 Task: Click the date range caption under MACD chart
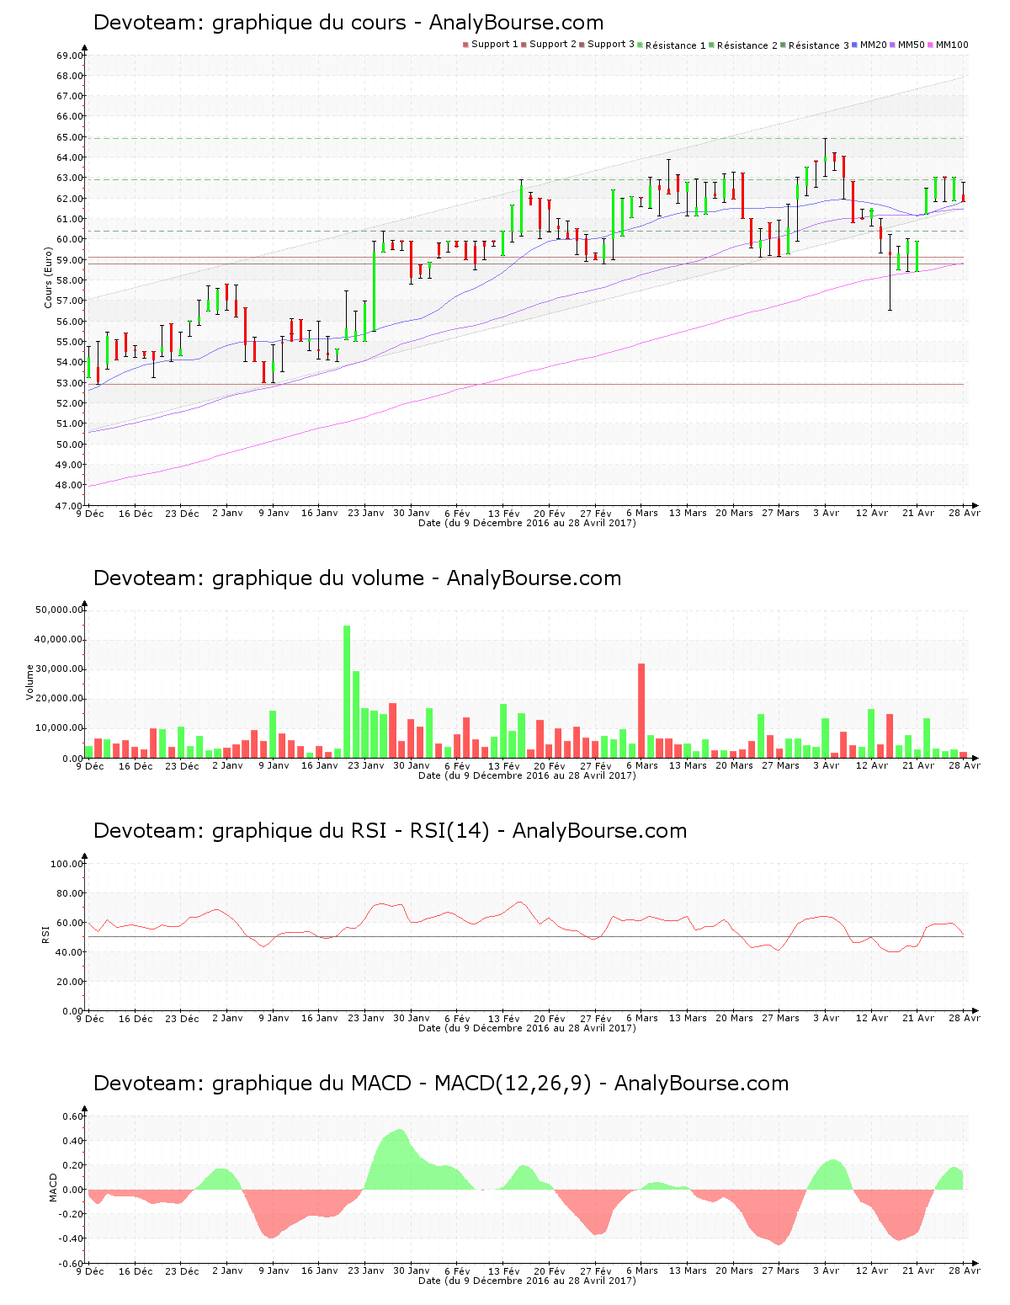point(527,1281)
